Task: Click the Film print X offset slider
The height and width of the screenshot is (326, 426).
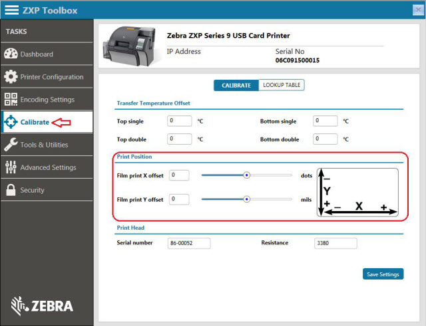Action: point(246,175)
